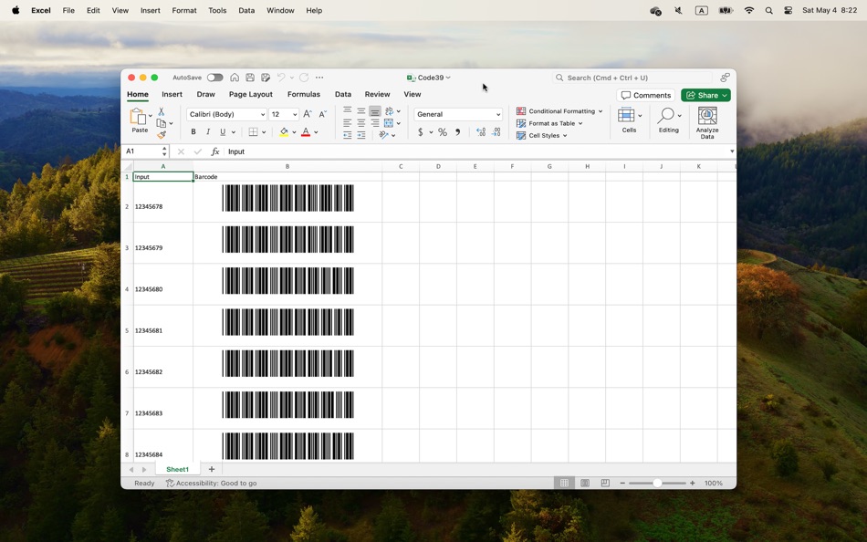The image size is (867, 542).
Task: Switch to the Formulas ribbon tab
Action: 303,94
